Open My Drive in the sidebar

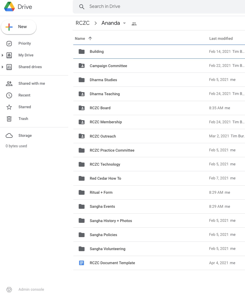pyautogui.click(x=26, y=55)
